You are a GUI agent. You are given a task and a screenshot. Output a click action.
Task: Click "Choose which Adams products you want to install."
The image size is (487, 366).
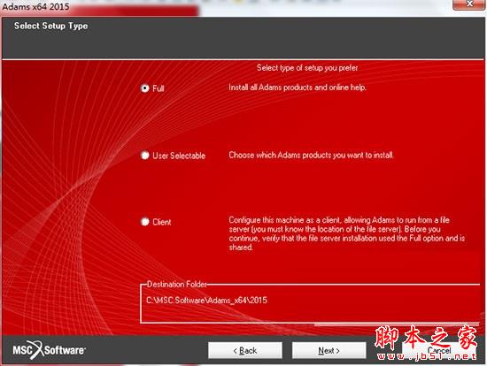click(x=311, y=155)
